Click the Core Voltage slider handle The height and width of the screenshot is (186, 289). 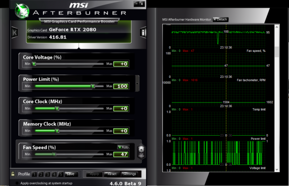pyautogui.click(x=34, y=64)
